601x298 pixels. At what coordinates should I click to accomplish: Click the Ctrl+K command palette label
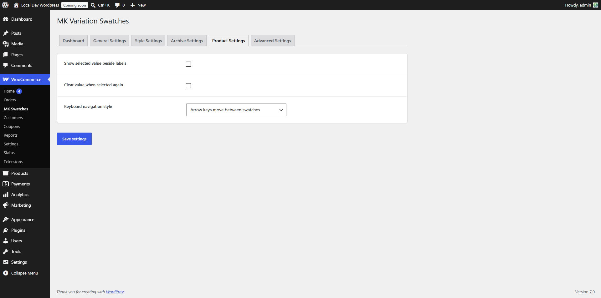104,5
